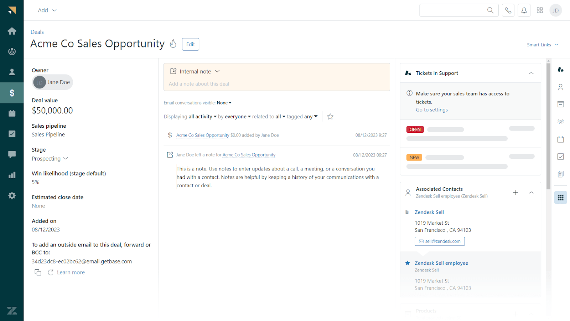Screen dimensions: 570x321
Task: Unstar the Zendesk Sell employee contact
Action: click(407, 263)
